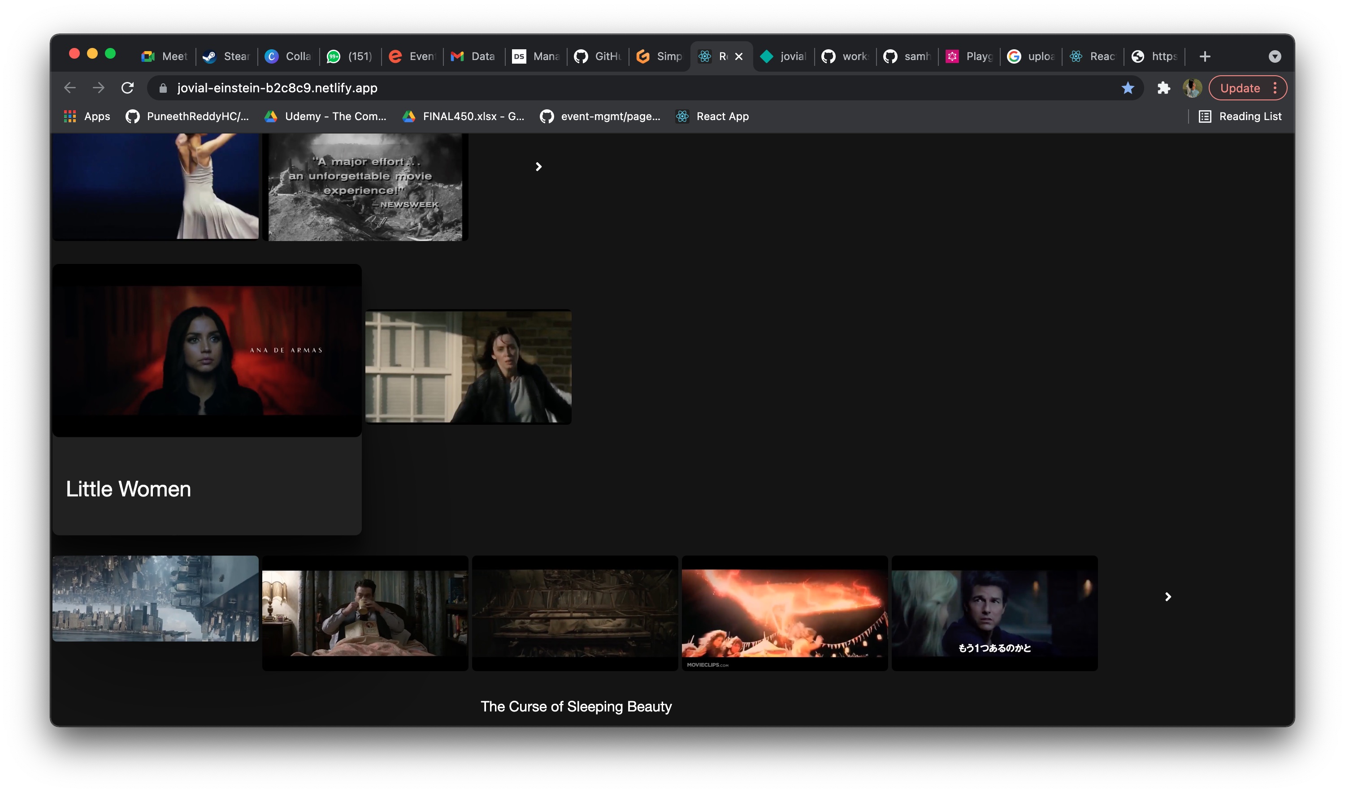Click the bookmark star in the address bar
Image resolution: width=1345 pixels, height=793 pixels.
(x=1128, y=88)
